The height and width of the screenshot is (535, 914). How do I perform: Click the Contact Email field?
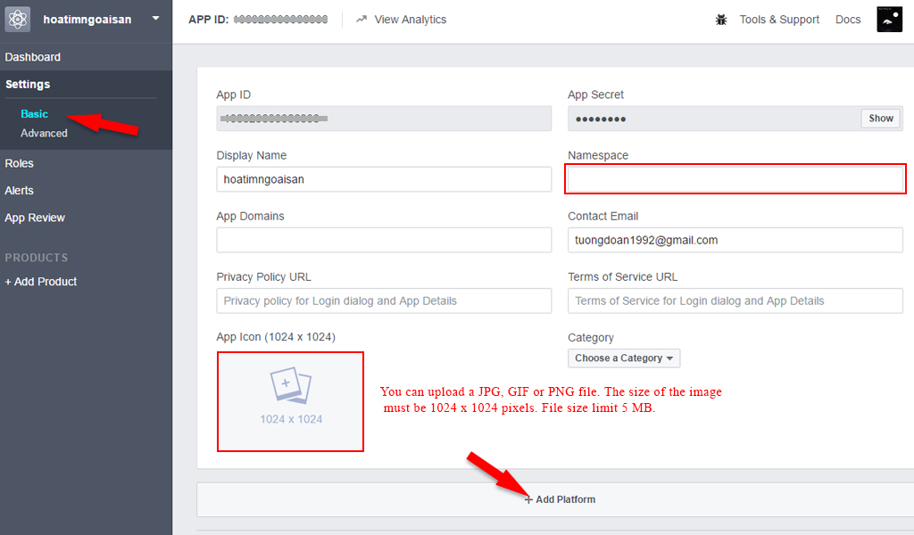click(x=735, y=240)
